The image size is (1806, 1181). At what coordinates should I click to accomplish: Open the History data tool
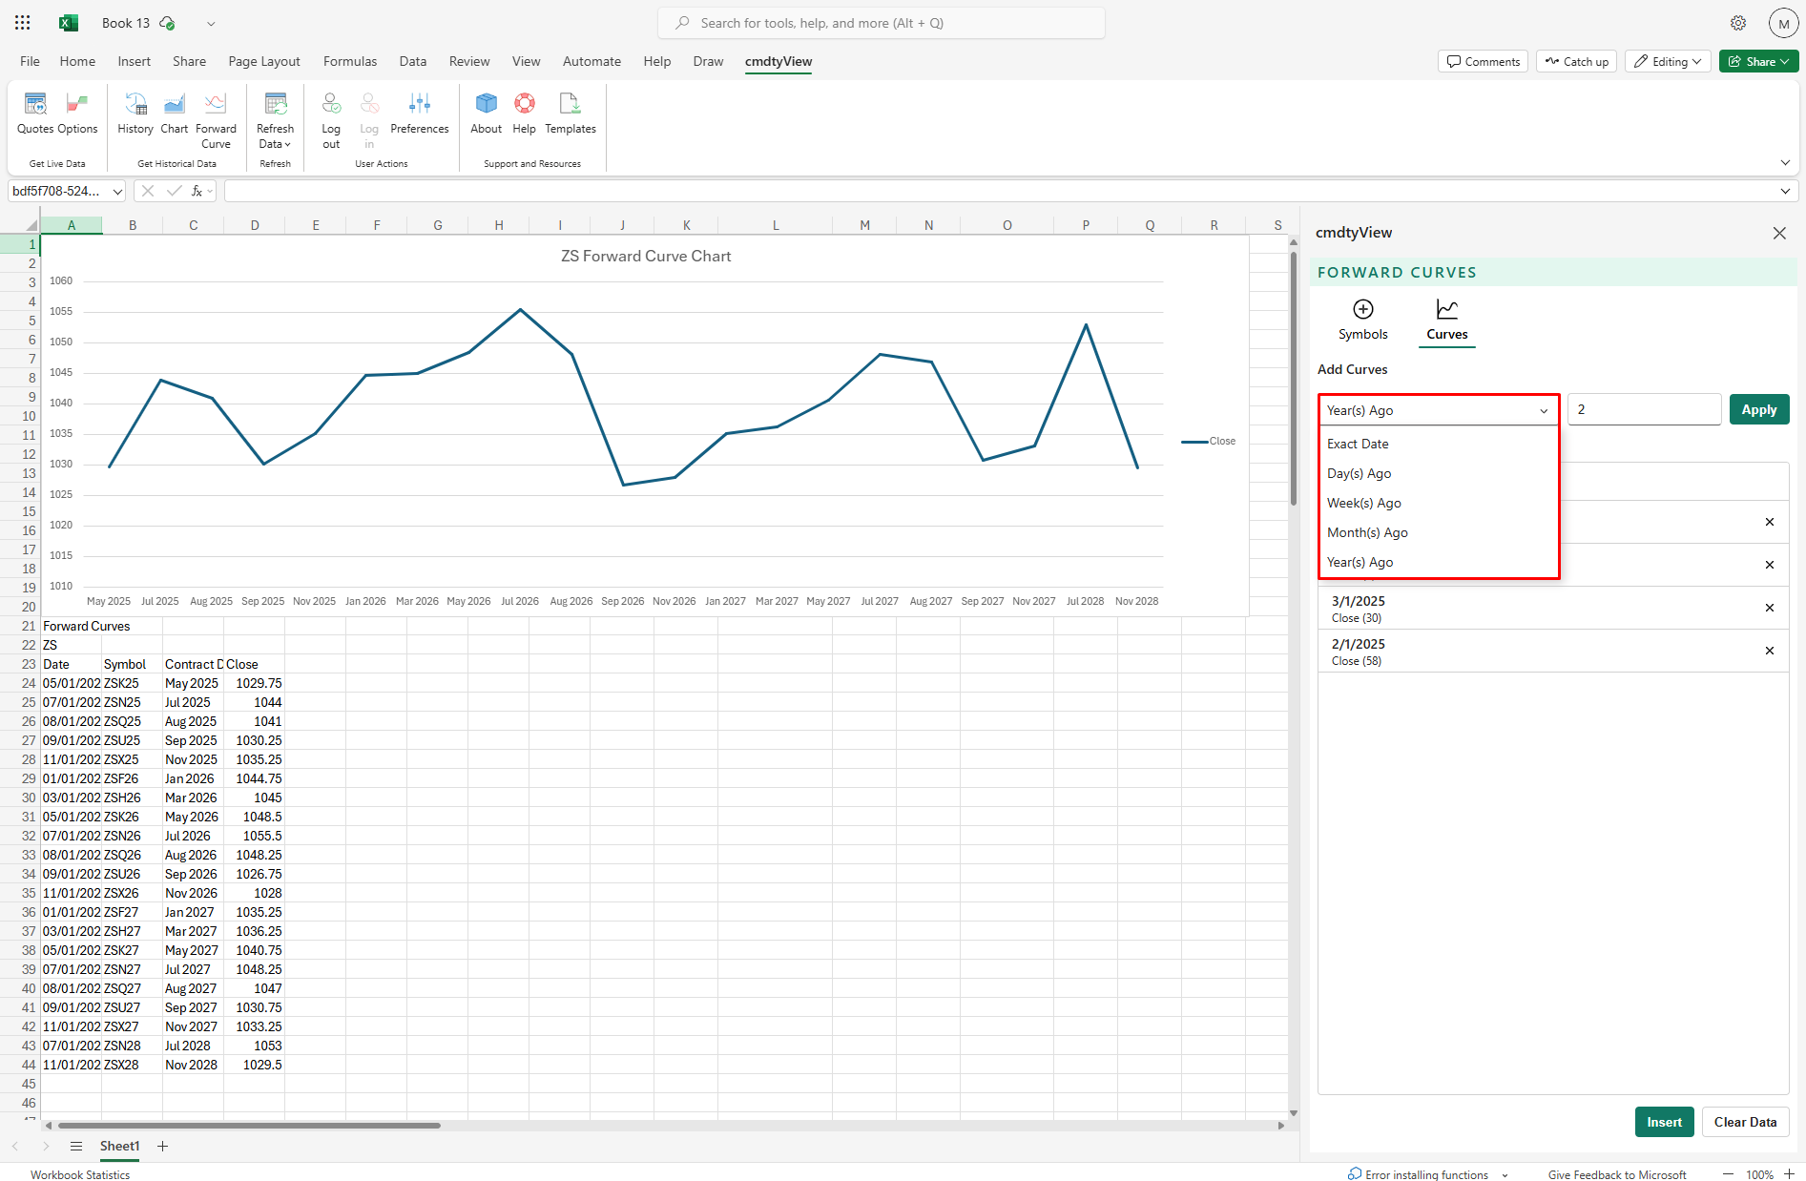(x=135, y=113)
